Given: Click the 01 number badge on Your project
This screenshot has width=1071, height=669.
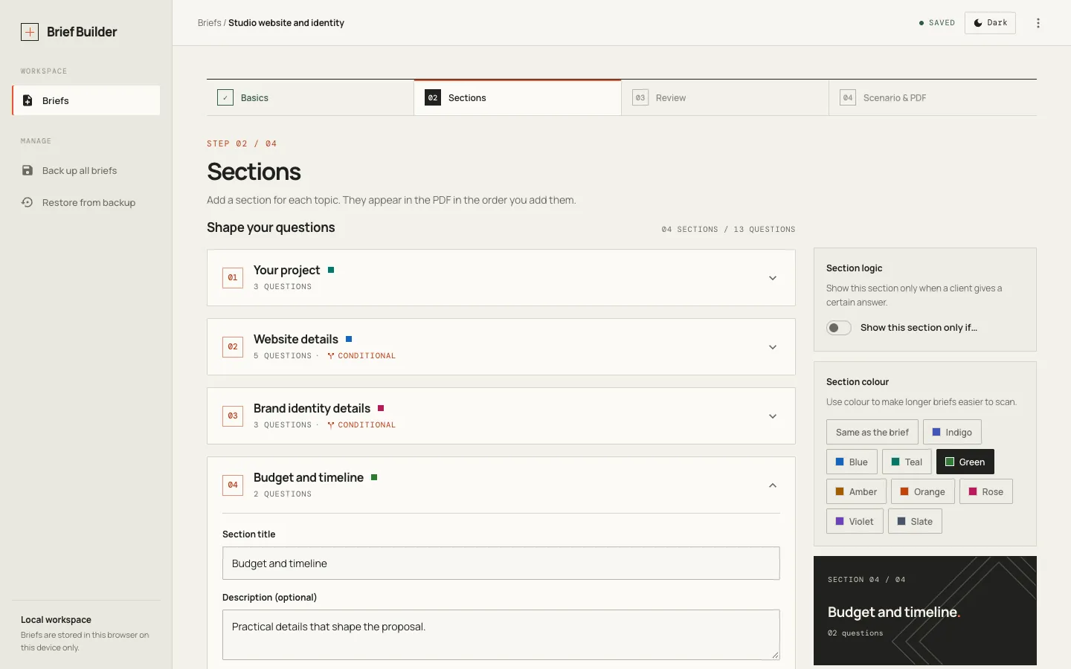Looking at the screenshot, I should tap(233, 277).
